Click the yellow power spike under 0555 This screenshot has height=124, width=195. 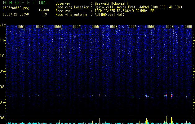coord(100,121)
